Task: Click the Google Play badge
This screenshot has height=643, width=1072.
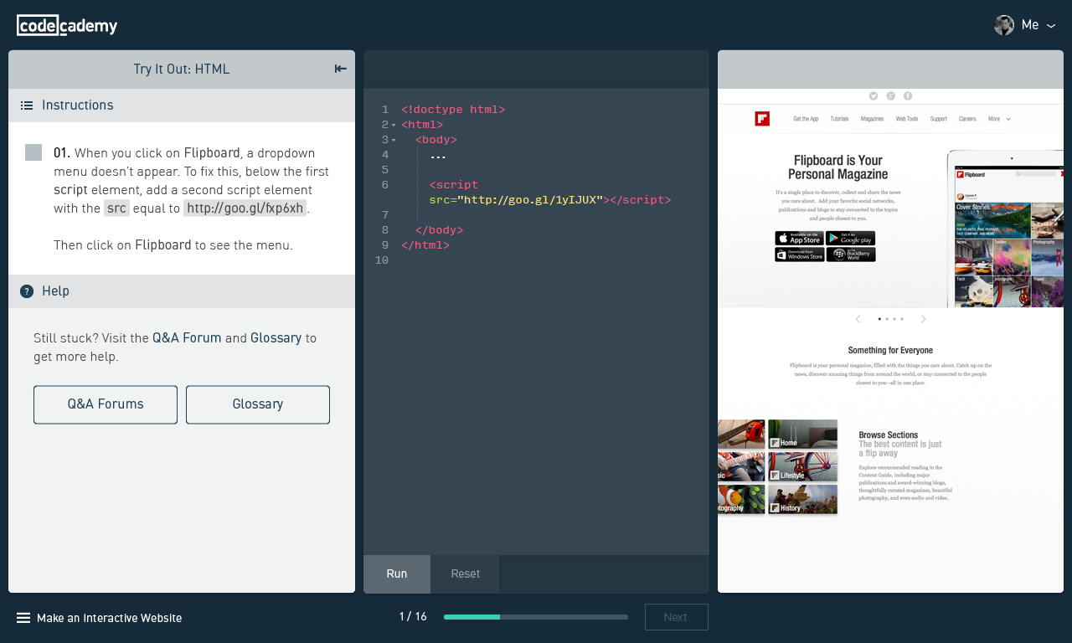Action: click(x=851, y=239)
